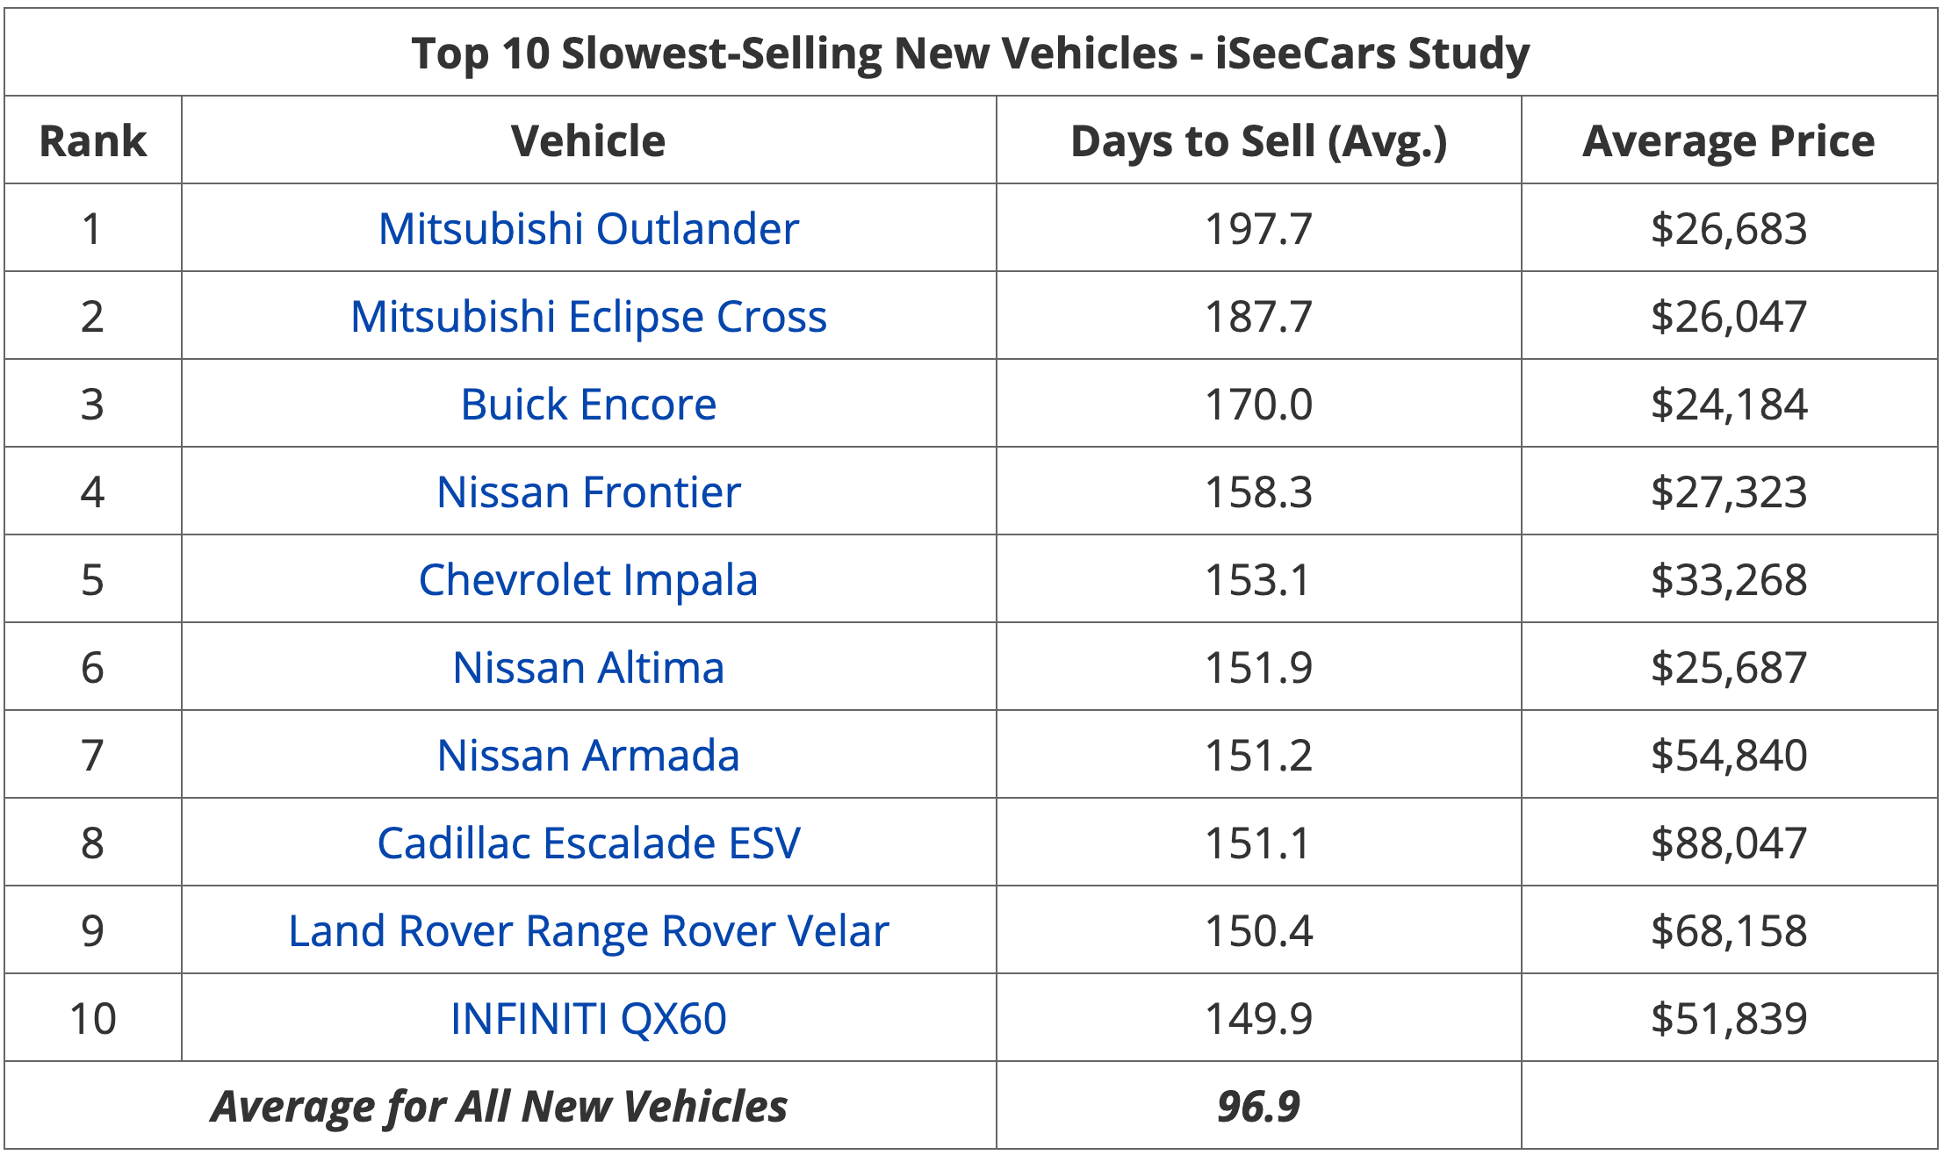Image resolution: width=1944 pixels, height=1155 pixels.
Task: Click the $54,840 price cell
Action: (1728, 756)
